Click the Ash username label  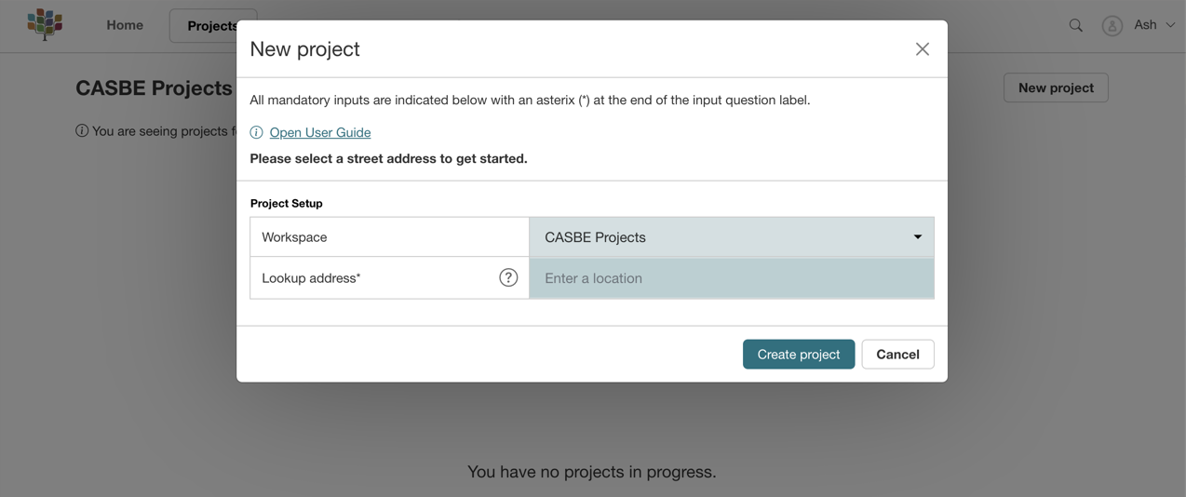click(1145, 25)
